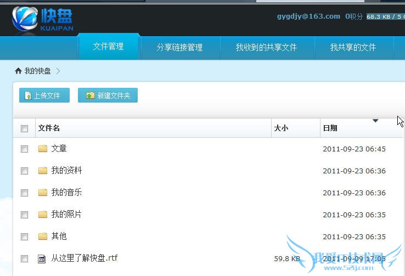The width and height of the screenshot is (405, 276).
Task: Open the 我收到的共享文件 tab
Action: point(266,48)
